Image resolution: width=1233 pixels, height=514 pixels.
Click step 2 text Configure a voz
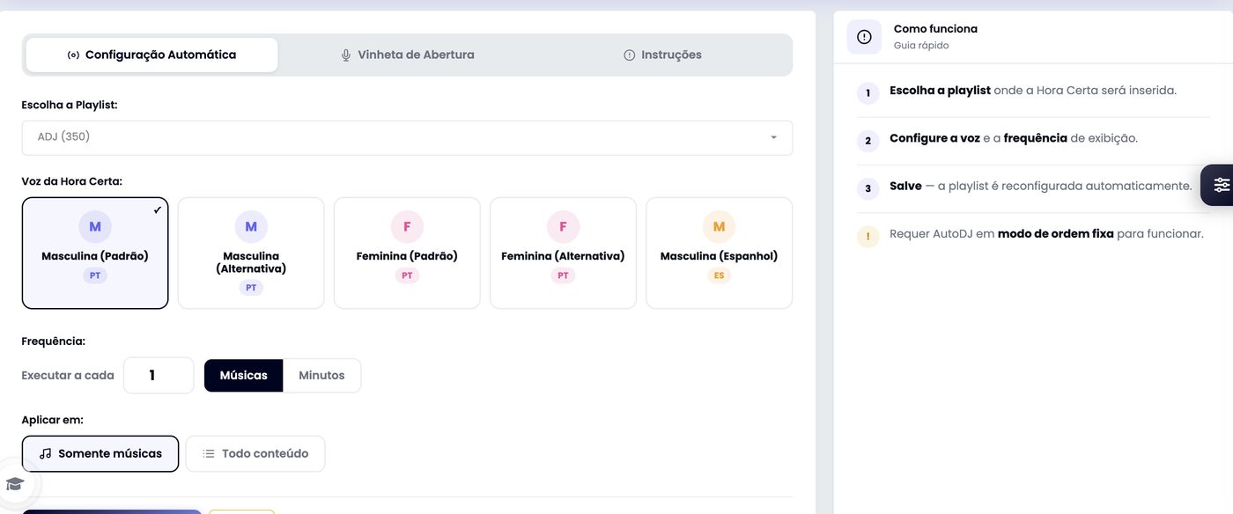click(934, 138)
